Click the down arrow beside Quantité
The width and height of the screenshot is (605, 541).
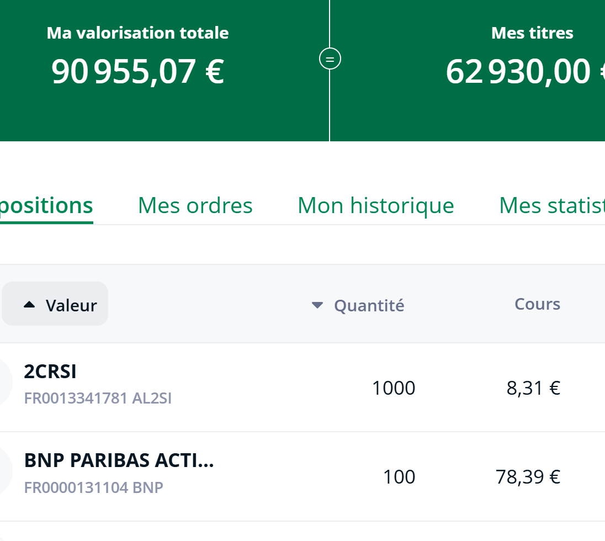317,305
